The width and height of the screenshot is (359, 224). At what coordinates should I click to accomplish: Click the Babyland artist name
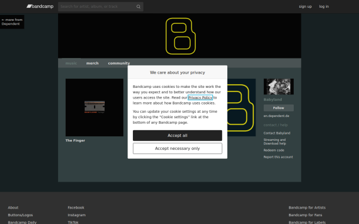273,99
